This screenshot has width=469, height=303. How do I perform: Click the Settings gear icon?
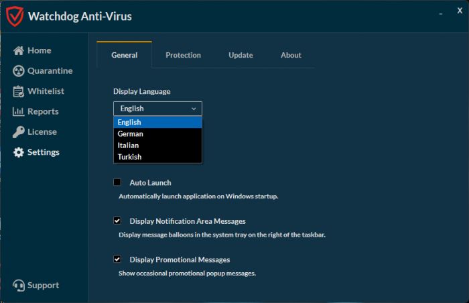coord(19,152)
